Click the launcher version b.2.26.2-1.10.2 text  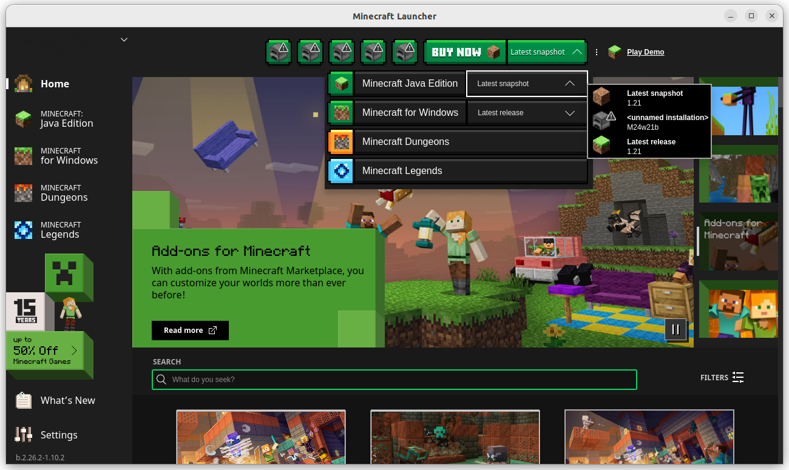point(40,457)
